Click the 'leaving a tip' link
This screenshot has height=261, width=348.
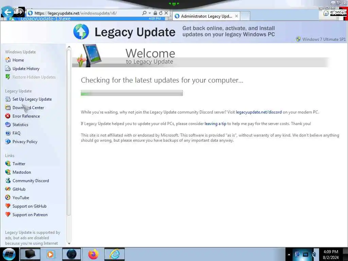(x=215, y=124)
